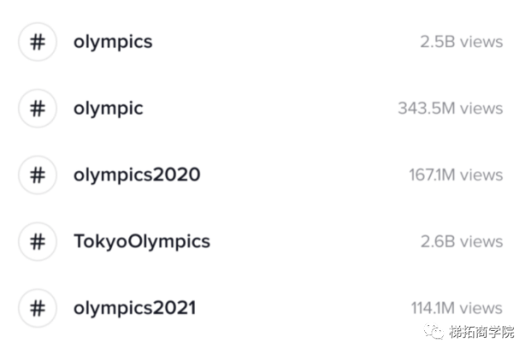Tap the hashtag icon for olympics2020
The height and width of the screenshot is (355, 531).
coord(37,175)
